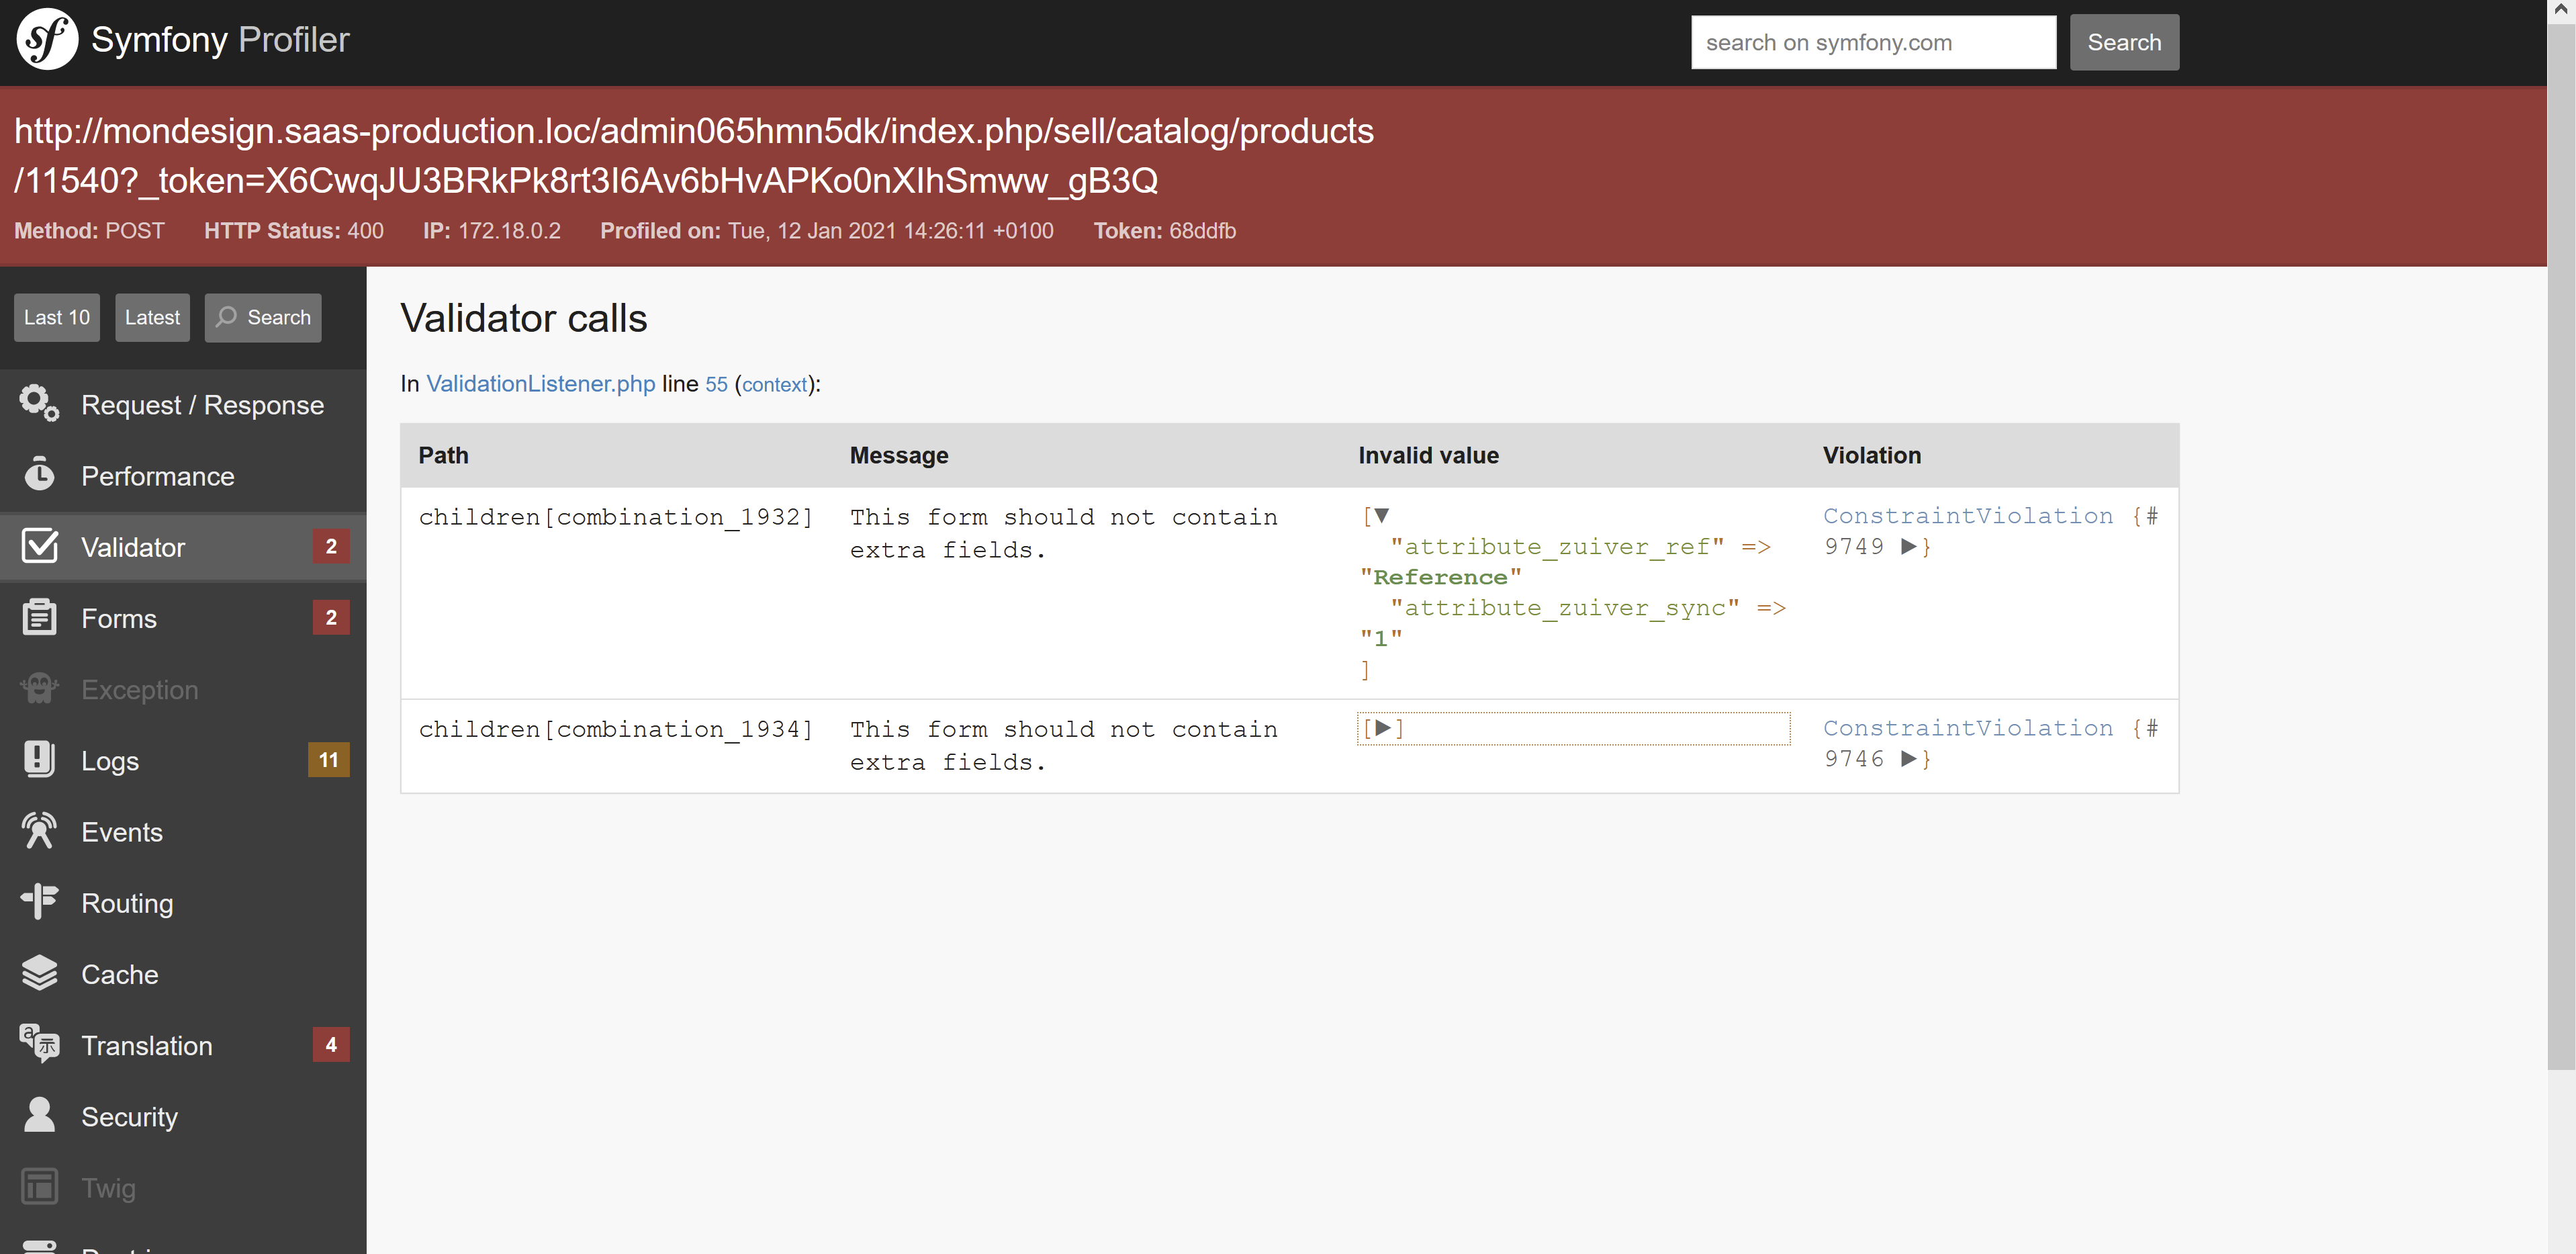Click the context link

point(774,384)
